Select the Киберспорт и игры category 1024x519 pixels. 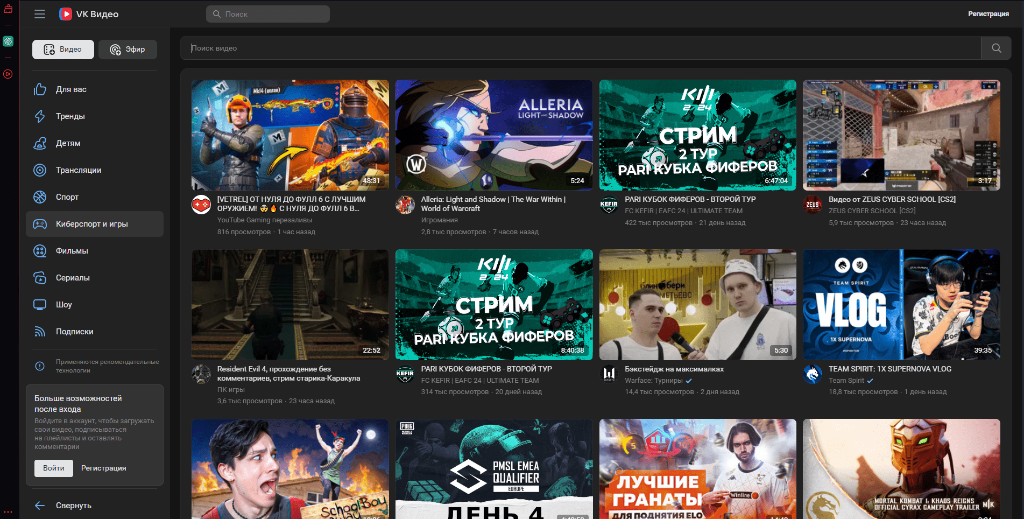(95, 224)
